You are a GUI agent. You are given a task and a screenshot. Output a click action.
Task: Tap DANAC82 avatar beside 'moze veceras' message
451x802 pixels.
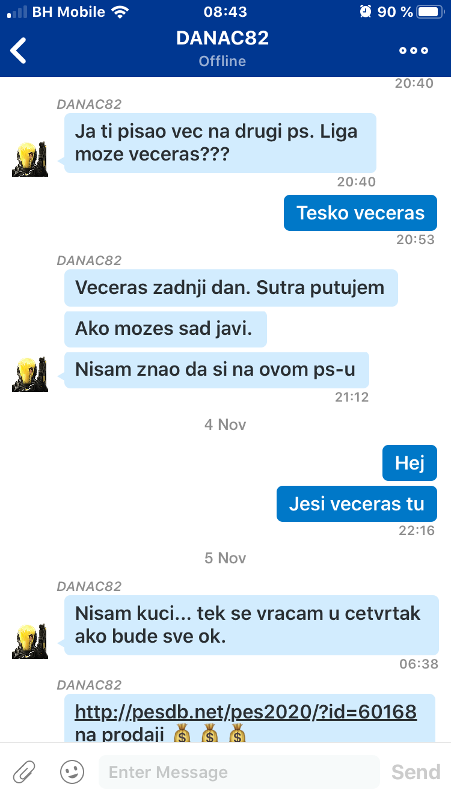click(29, 159)
